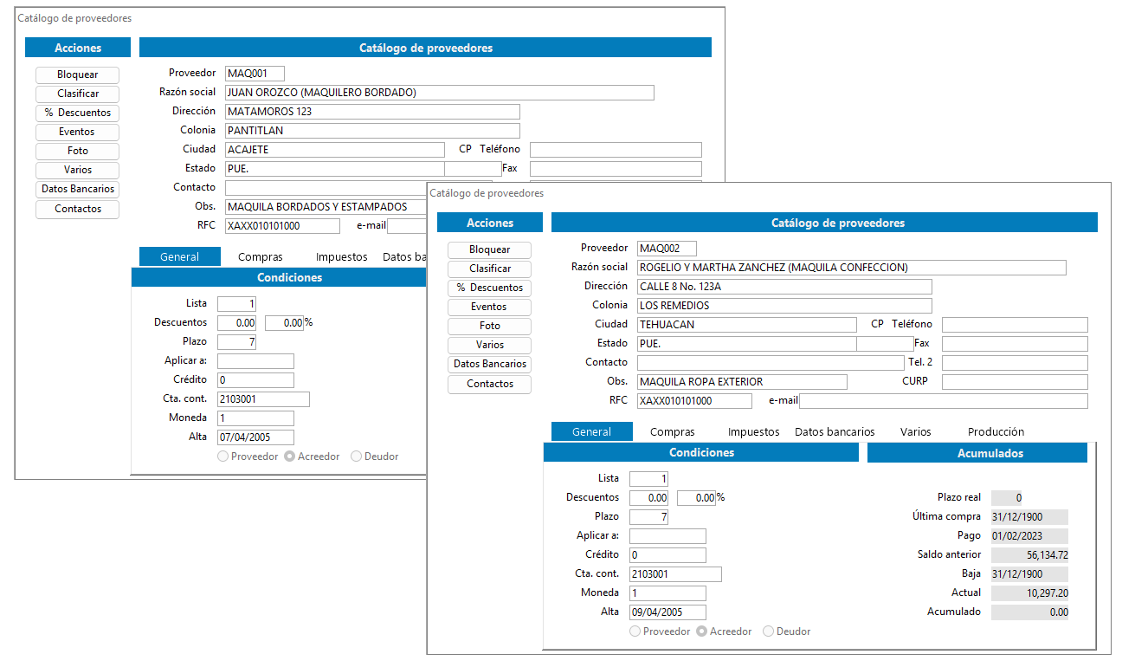Open Datos Bancarios button in MAQ002 window
The image size is (1122, 667).
489,364
